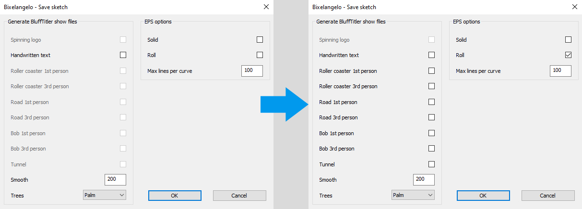The image size is (582, 209).
Task: Confirm with OK in the left dialog
Action: click(x=175, y=196)
